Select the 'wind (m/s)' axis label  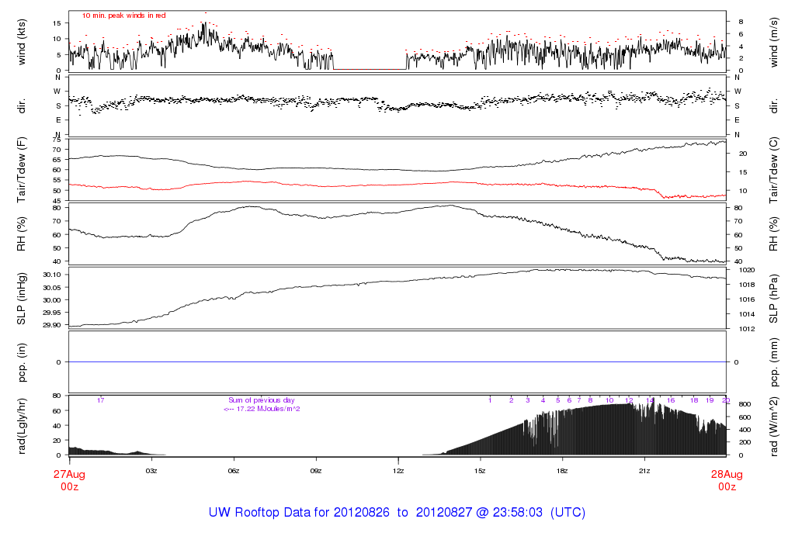[773, 40]
